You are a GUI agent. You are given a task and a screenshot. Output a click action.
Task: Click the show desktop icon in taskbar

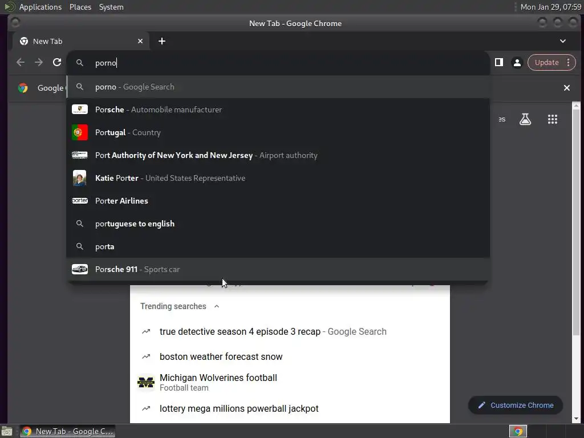pyautogui.click(x=7, y=431)
